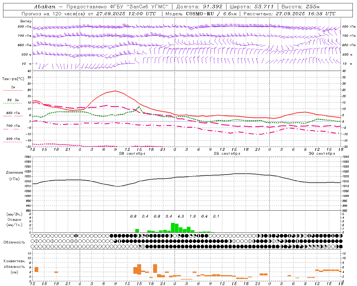
Task: Click the precipitation value 3.4
Action: point(169,216)
